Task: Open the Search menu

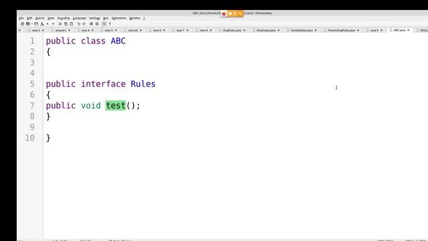Action: click(40, 18)
